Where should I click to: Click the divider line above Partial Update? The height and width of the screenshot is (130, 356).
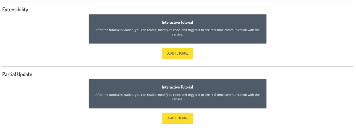click(178, 67)
